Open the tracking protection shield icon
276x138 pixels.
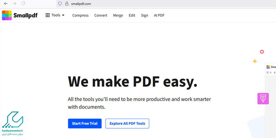tap(60, 3)
